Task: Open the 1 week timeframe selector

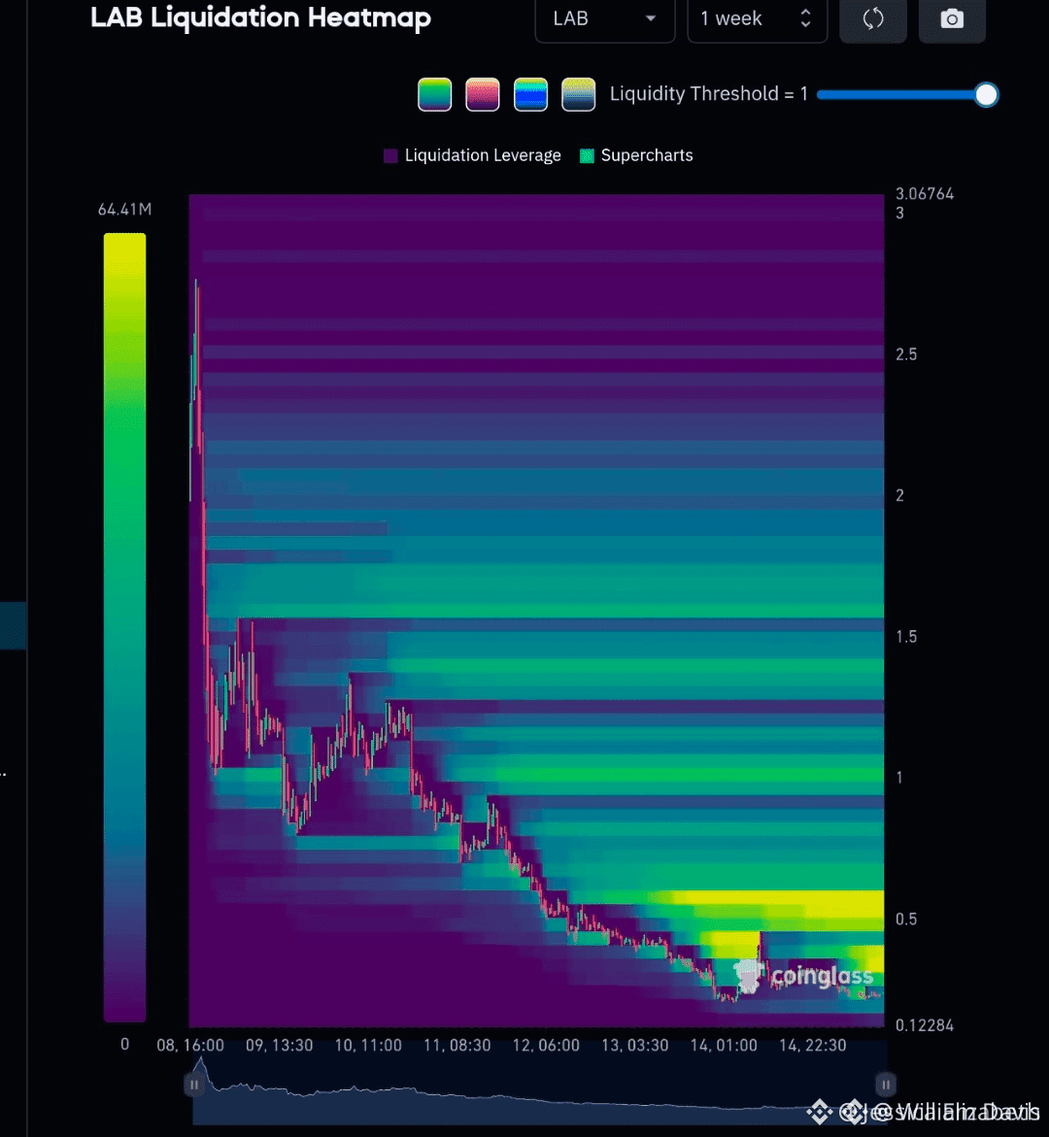Action: [758, 19]
